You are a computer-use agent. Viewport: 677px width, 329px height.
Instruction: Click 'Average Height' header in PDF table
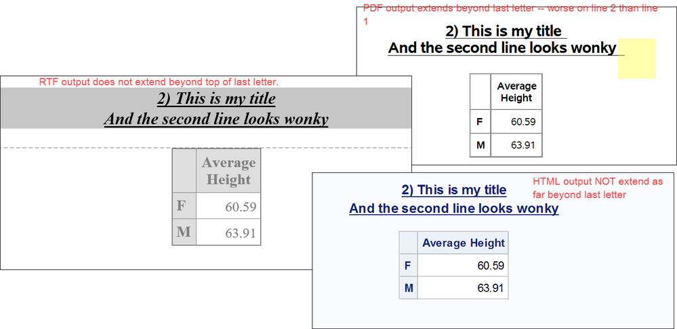click(516, 92)
